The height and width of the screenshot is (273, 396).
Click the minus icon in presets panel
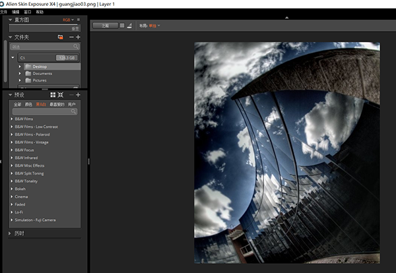coord(71,95)
